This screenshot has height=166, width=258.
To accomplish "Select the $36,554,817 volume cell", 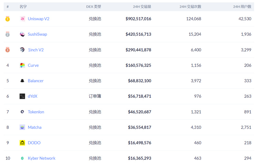I will tap(140, 127).
